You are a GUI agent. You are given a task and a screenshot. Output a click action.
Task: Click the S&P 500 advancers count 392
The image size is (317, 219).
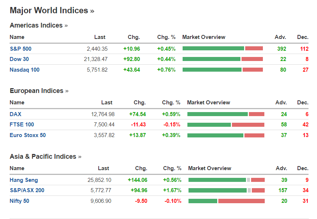click(282, 49)
